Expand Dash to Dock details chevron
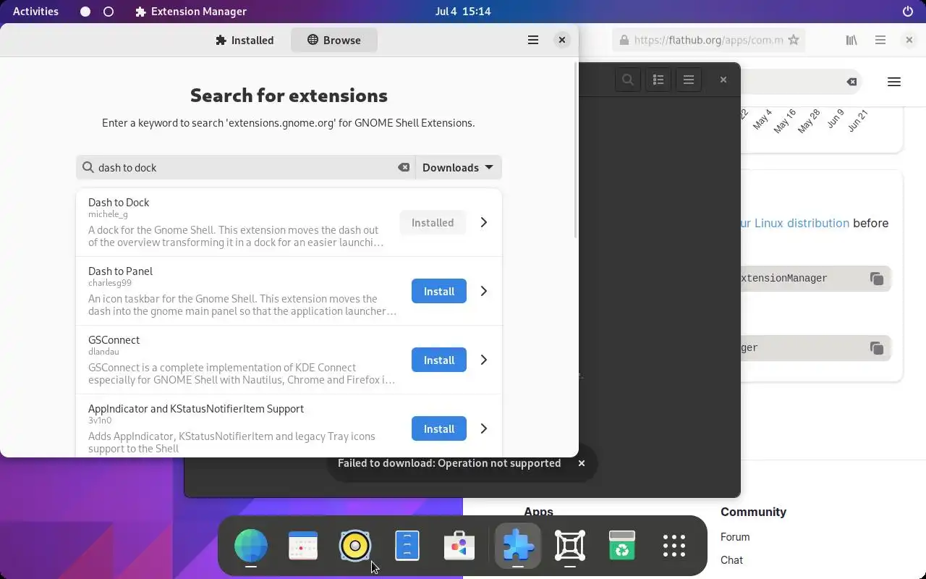This screenshot has height=579, width=926. [x=484, y=222]
